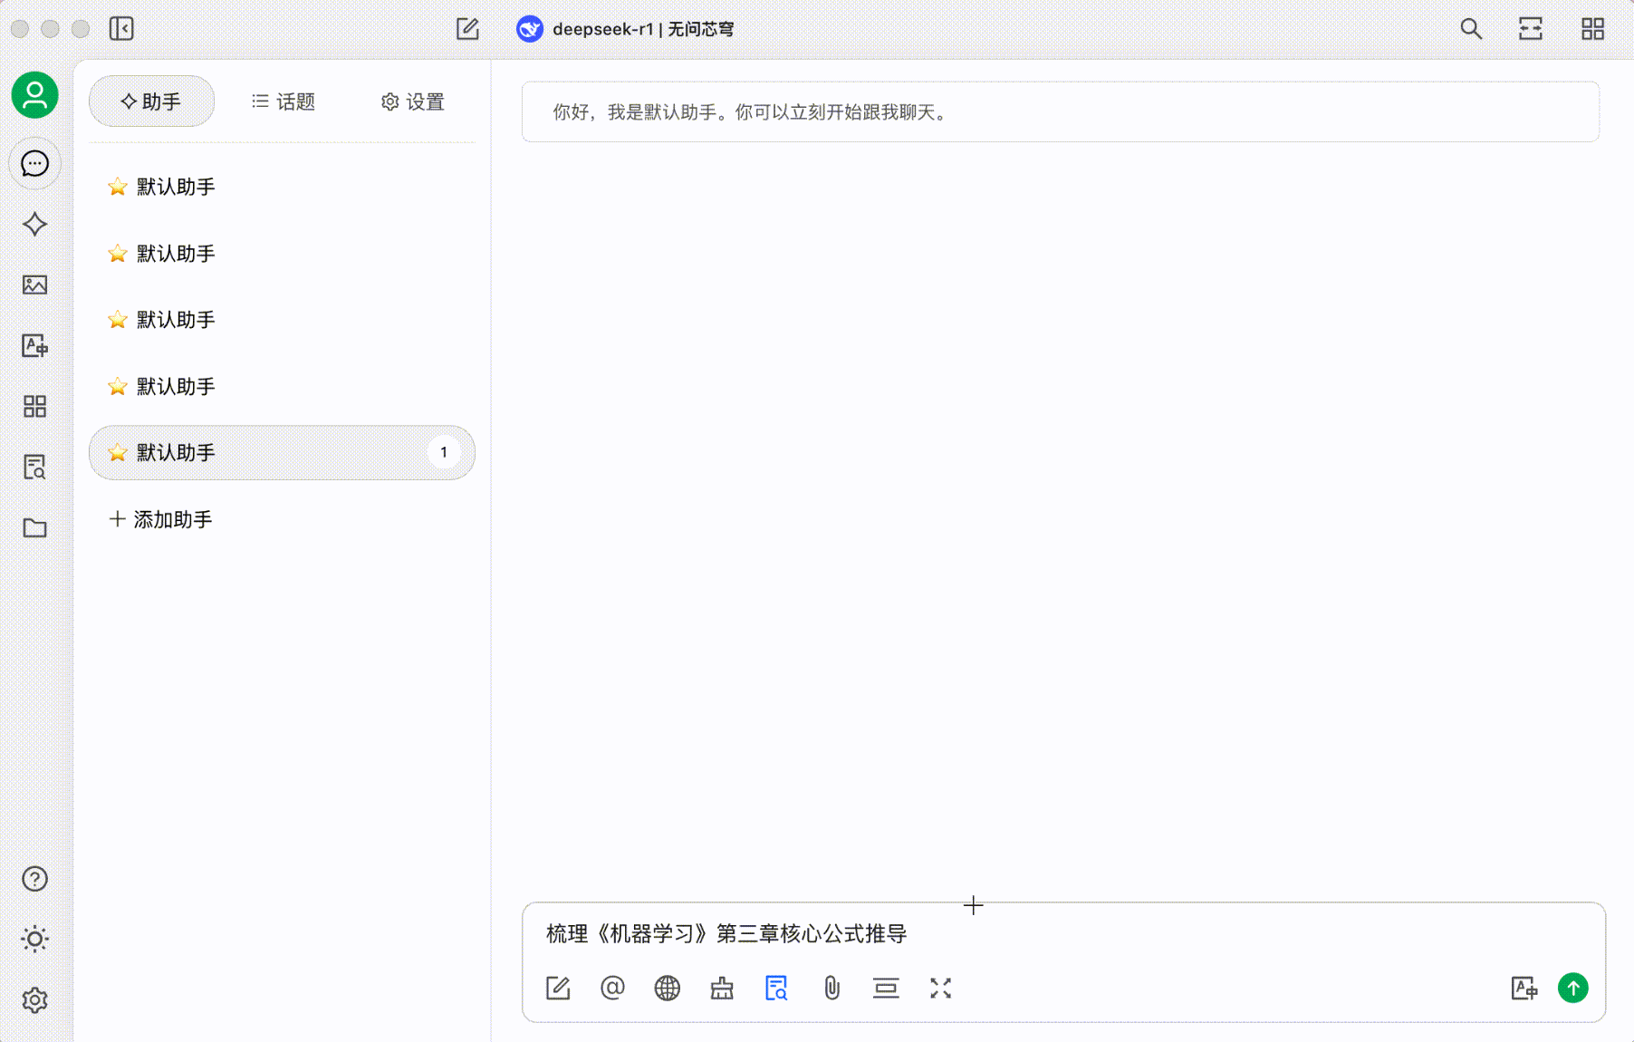Toggle knowledge base search icon in input bar
This screenshot has width=1634, height=1042.
[776, 988]
